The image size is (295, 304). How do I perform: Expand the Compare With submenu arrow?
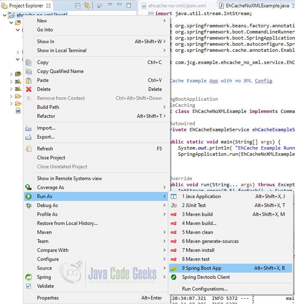164,250
